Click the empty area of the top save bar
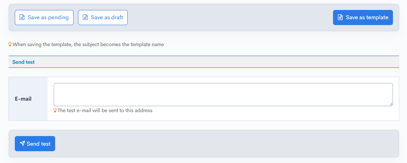 click(x=229, y=17)
